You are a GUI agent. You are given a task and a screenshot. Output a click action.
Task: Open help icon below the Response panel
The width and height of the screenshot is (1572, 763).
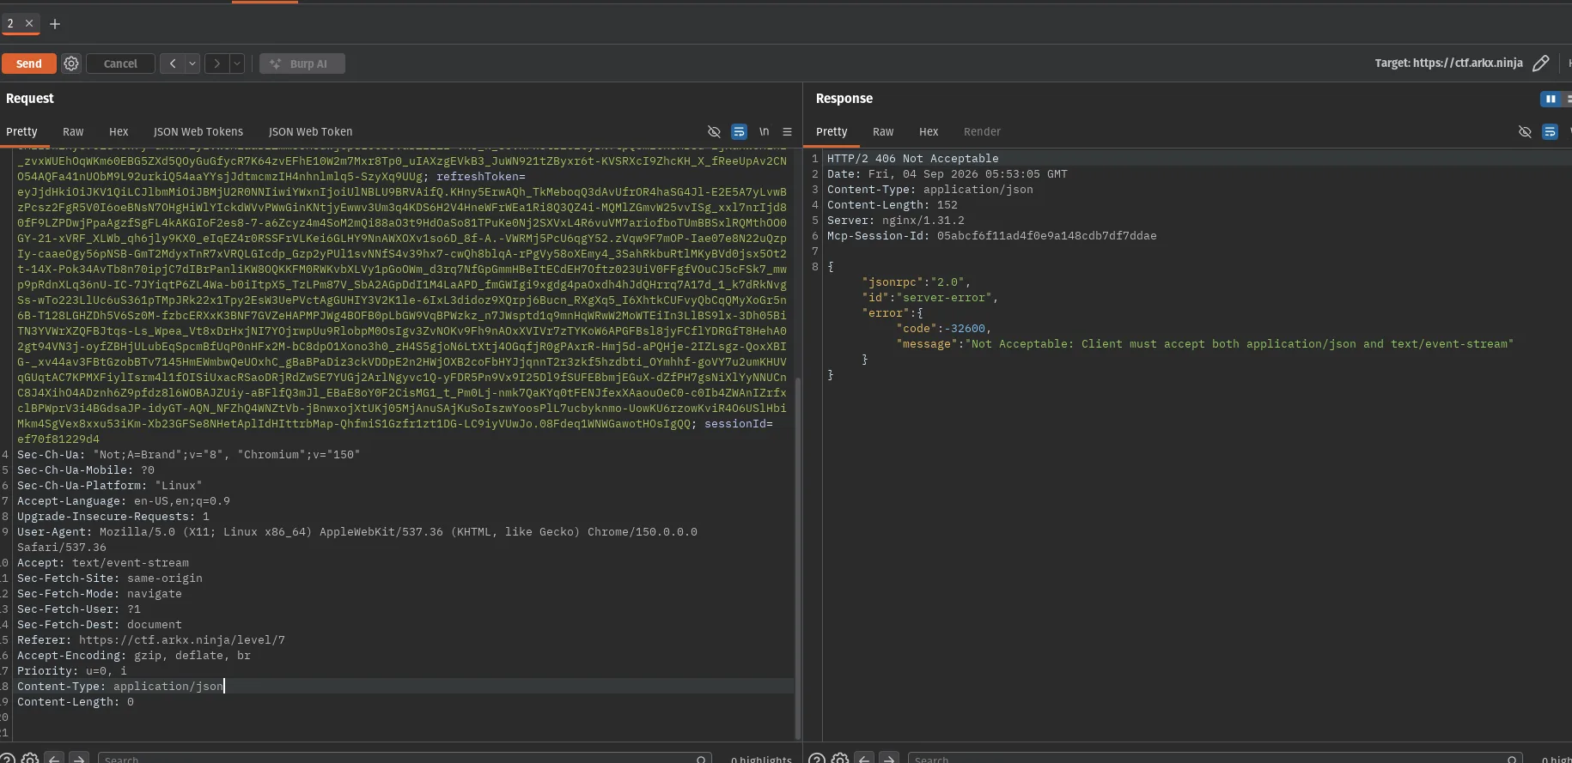(817, 759)
